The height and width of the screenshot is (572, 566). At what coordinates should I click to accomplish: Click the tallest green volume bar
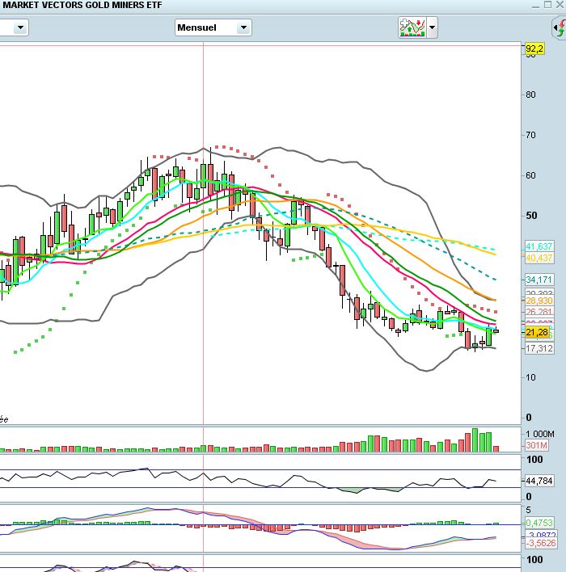tap(475, 440)
